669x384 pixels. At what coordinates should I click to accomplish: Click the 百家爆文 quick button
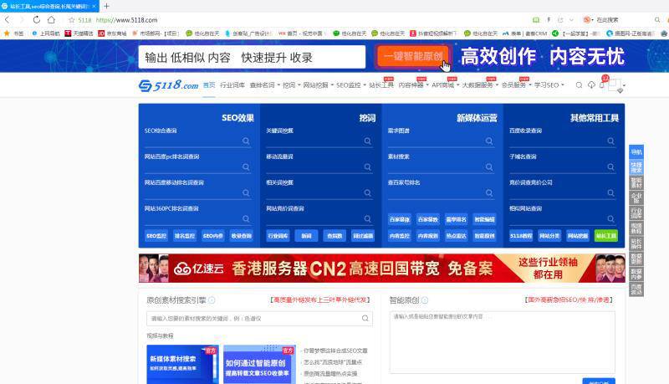[x=400, y=219]
